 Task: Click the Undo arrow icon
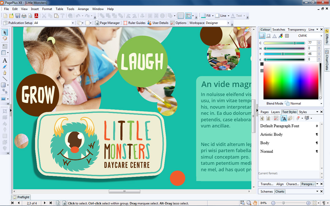pos(78,16)
